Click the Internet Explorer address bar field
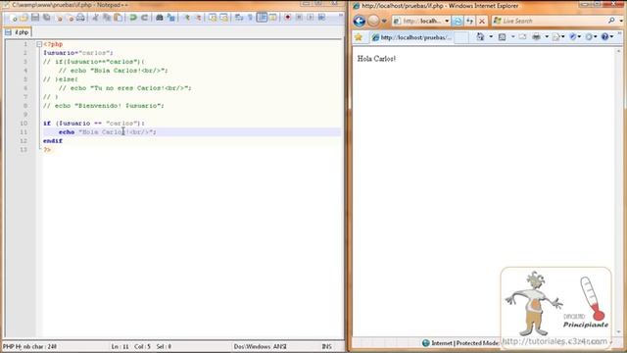Image resolution: width=627 pixels, height=353 pixels. (421, 21)
